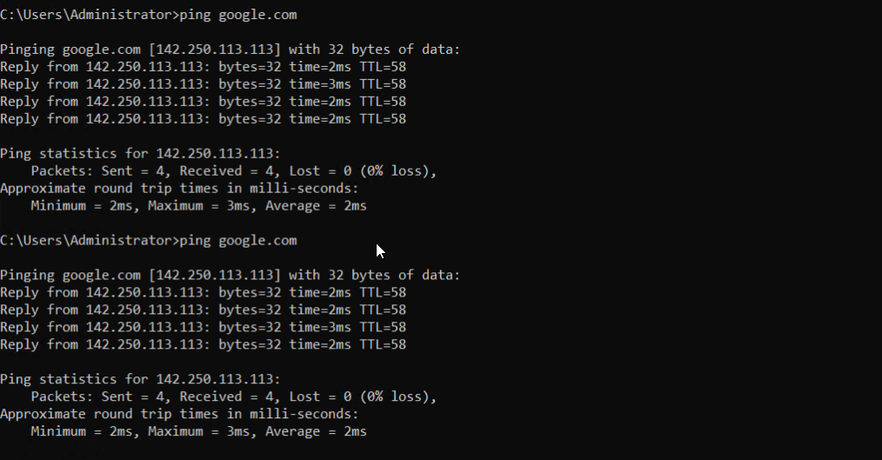The height and width of the screenshot is (460, 882).
Task: Click the second "Approximate round trip times" line
Action: [179, 414]
